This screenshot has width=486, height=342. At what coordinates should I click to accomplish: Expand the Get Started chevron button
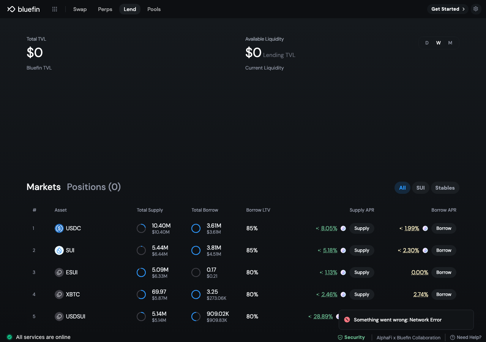pyautogui.click(x=448, y=9)
